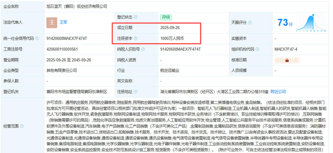Click the 参保人数 label

click(x=11, y=81)
